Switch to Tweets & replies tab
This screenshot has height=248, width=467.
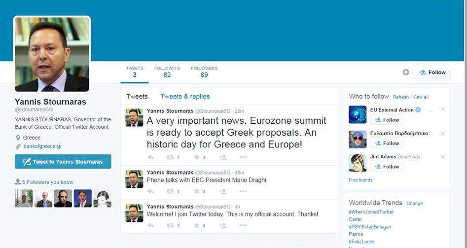click(185, 97)
